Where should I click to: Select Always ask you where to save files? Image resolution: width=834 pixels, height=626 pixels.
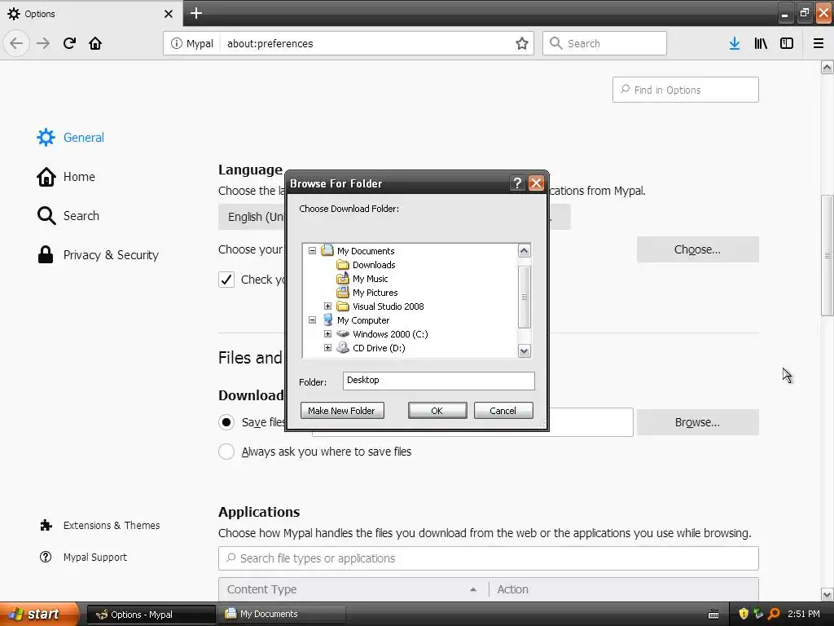[x=226, y=452]
